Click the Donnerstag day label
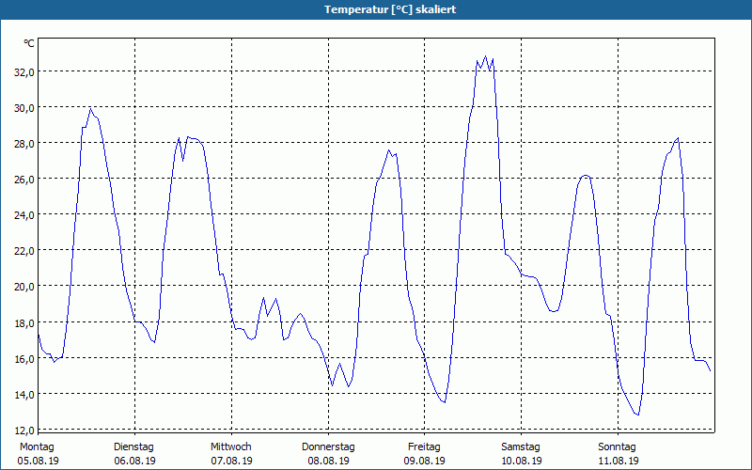 click(x=328, y=447)
